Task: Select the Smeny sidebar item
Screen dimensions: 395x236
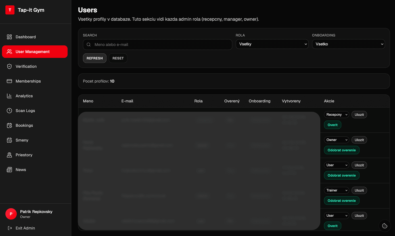Action: pos(35,140)
